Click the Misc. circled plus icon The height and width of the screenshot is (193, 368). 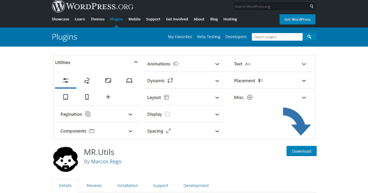point(250,97)
